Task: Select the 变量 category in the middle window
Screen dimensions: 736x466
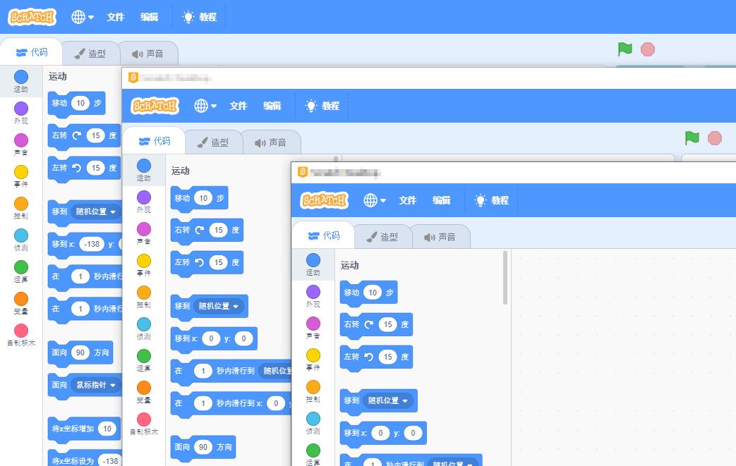Action: (144, 393)
